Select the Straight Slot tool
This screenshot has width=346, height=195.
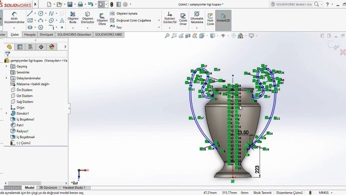point(30,28)
